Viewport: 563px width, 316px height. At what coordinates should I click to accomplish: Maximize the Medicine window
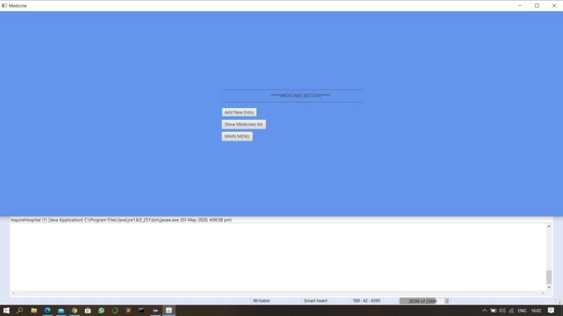click(x=536, y=6)
